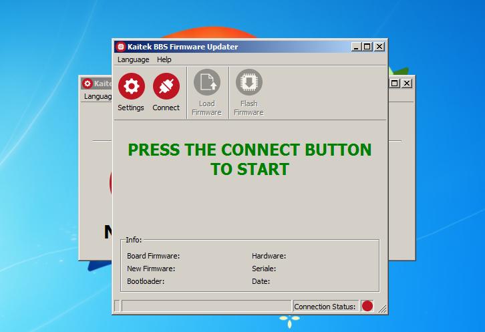
Task: Click the 'Board Firmware:' label
Action: pos(153,256)
